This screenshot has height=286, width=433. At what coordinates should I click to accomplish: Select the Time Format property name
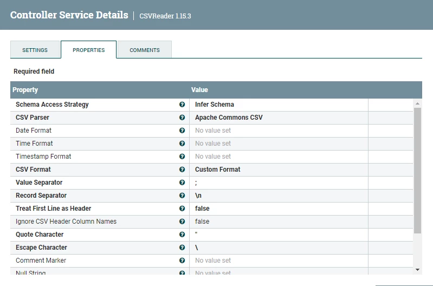pyautogui.click(x=34, y=144)
